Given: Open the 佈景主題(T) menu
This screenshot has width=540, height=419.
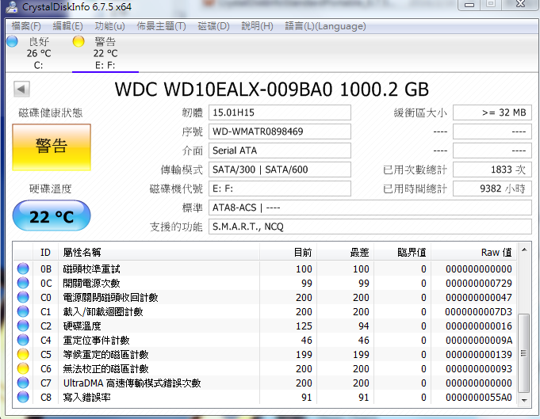Looking at the screenshot, I should coord(161,26).
